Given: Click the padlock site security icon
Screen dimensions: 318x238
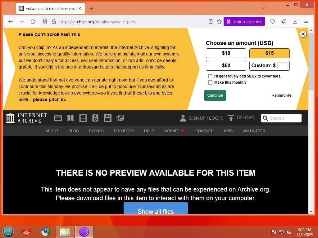Looking at the screenshot, I should [53, 21].
